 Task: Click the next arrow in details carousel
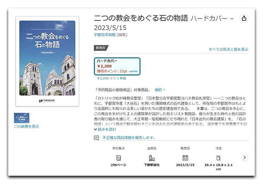[244, 158]
